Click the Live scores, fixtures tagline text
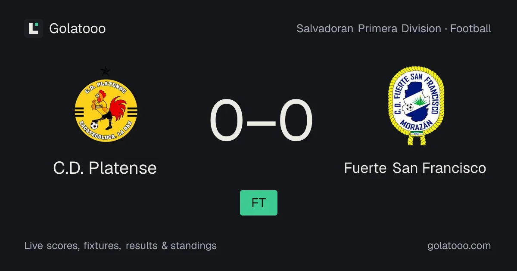517x271 pixels. (x=72, y=246)
